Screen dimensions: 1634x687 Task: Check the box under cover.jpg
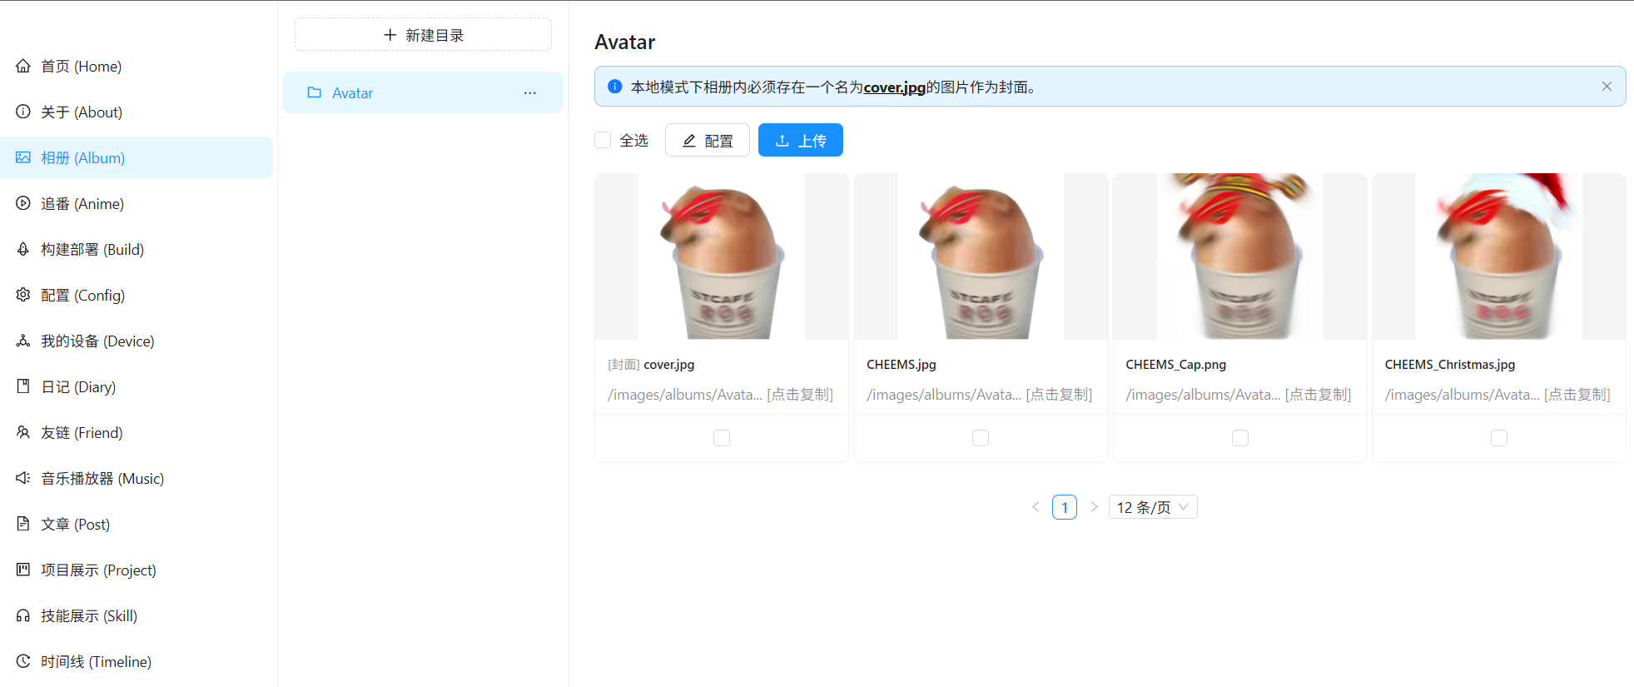[x=722, y=438]
